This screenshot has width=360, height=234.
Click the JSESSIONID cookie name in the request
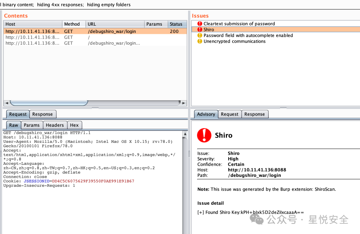coord(37,181)
